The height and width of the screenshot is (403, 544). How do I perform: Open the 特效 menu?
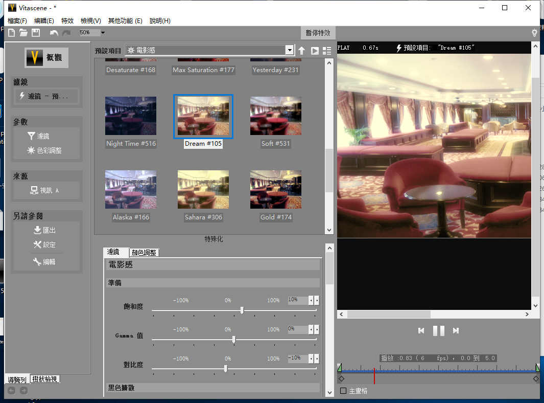click(x=67, y=20)
